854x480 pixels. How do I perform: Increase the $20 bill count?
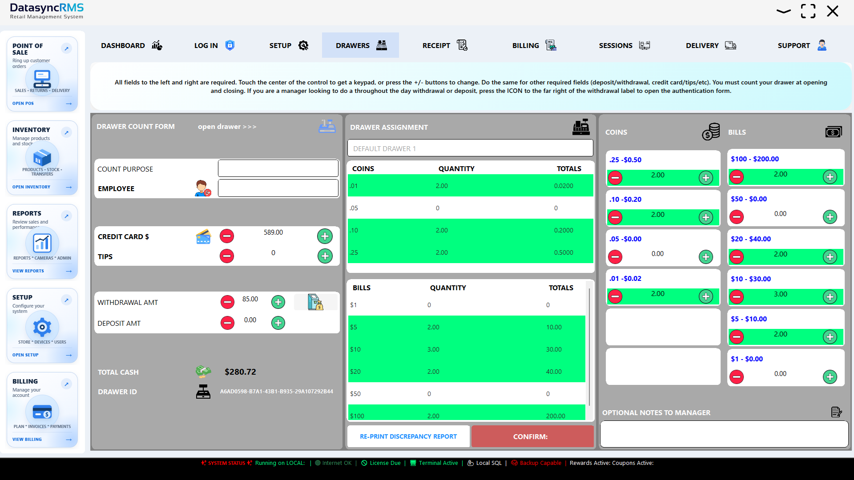click(x=830, y=257)
